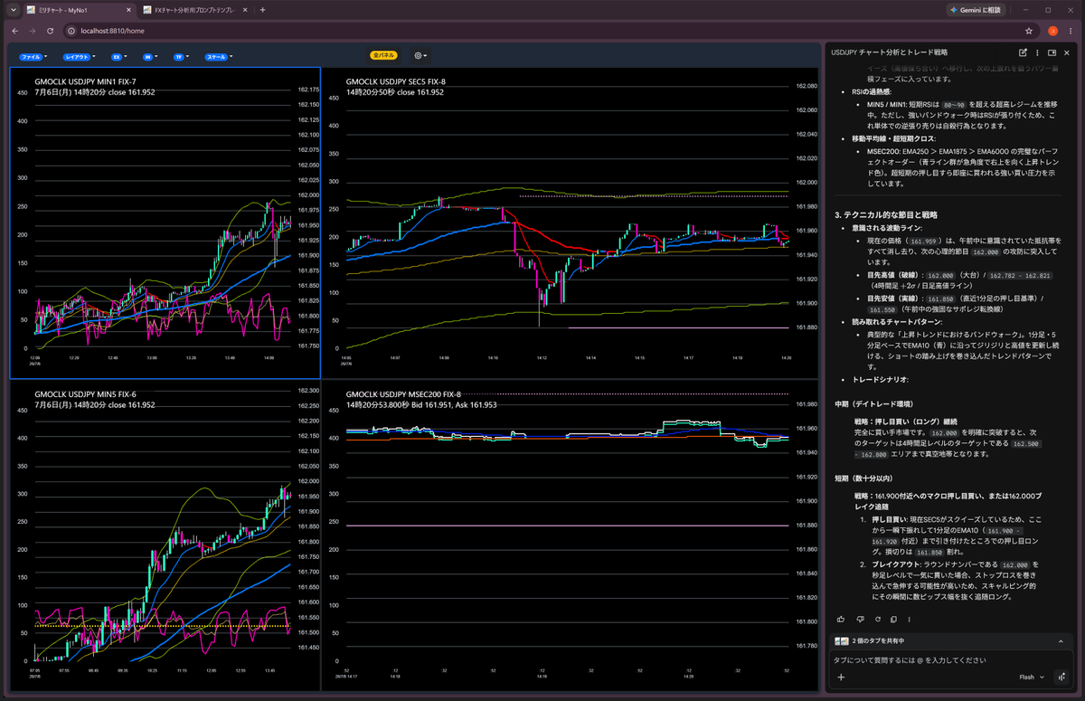Open the EX dropdown menu
Image resolution: width=1085 pixels, height=701 pixels.
click(x=118, y=56)
